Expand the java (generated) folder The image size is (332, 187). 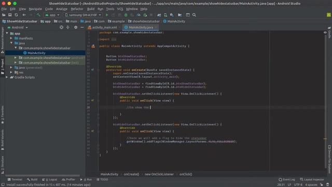point(11,68)
